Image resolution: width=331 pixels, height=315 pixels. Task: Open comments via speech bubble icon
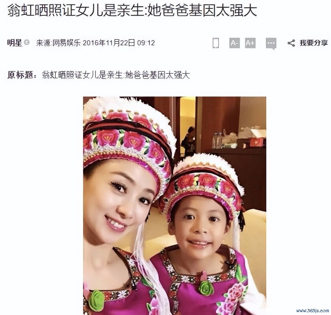[271, 44]
